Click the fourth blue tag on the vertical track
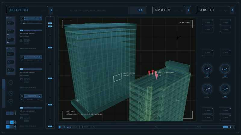 click(x=50, y=78)
